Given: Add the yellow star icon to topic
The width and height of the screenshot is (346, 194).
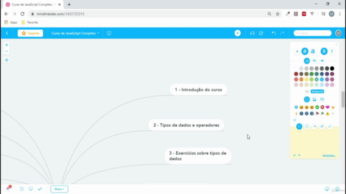Looking at the screenshot, I should pyautogui.click(x=333, y=107).
